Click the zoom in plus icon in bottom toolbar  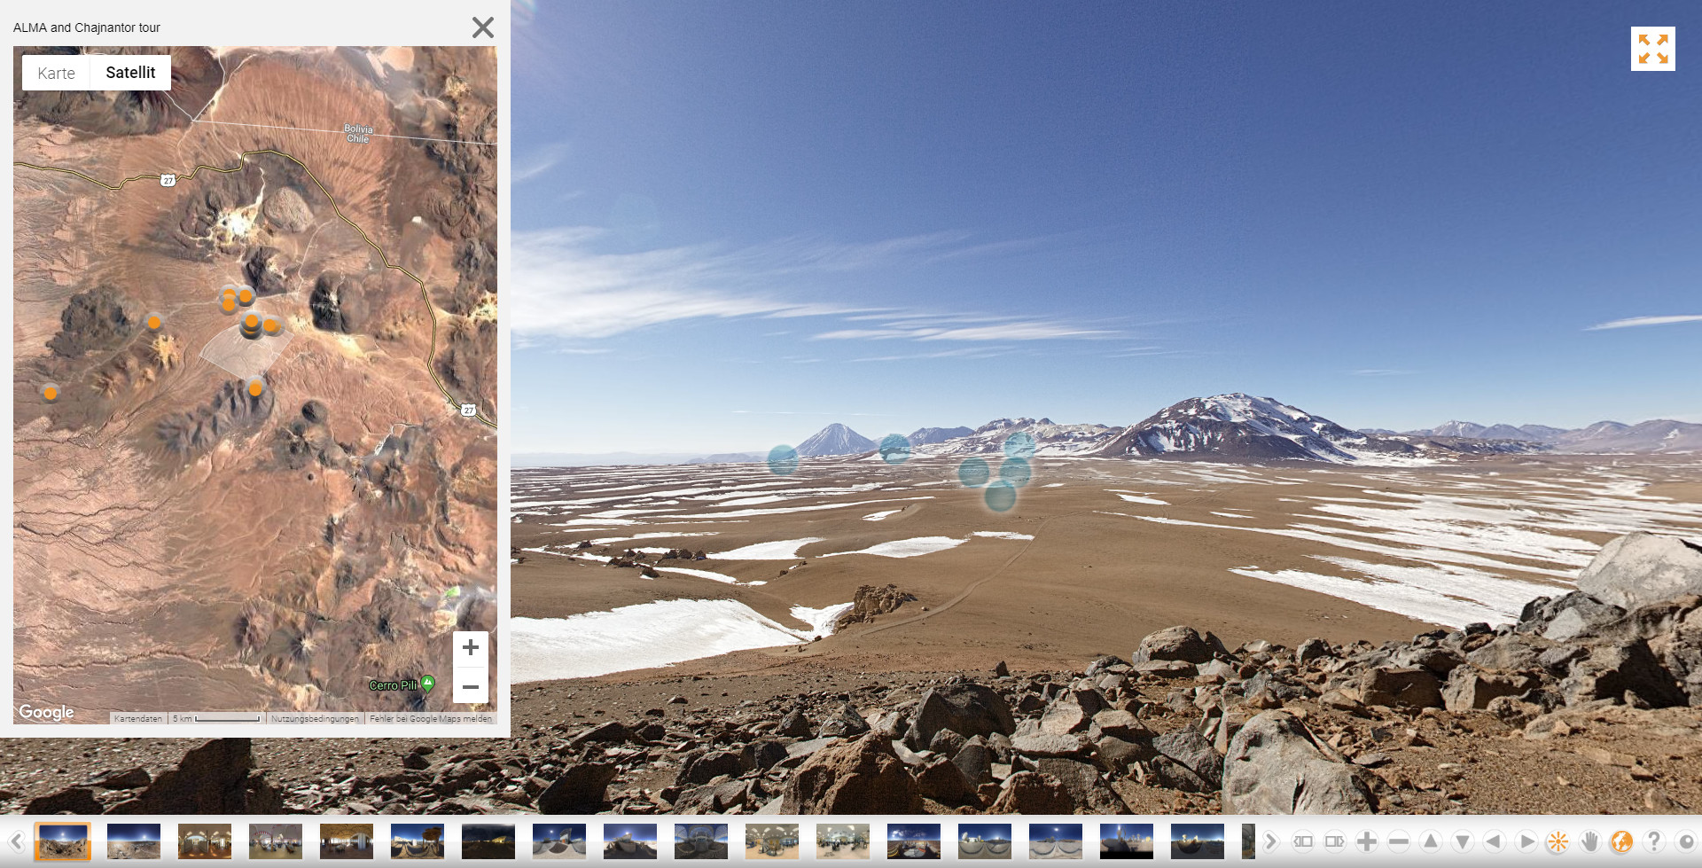(x=1366, y=841)
